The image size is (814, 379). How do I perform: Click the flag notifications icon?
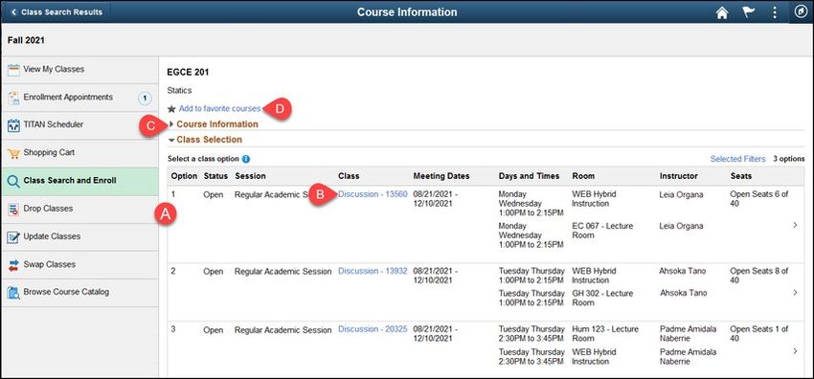pyautogui.click(x=748, y=12)
